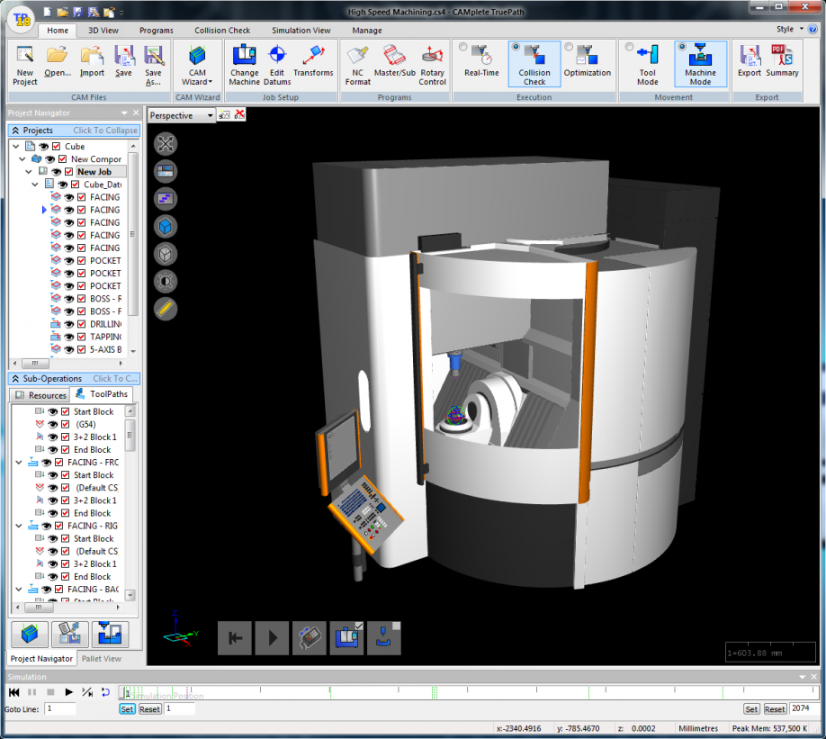This screenshot has width=826, height=739.
Task: Click the Import icon in CAM Files
Action: coord(92,62)
